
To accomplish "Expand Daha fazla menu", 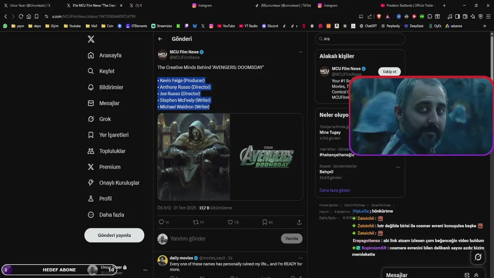I will 106,215.
